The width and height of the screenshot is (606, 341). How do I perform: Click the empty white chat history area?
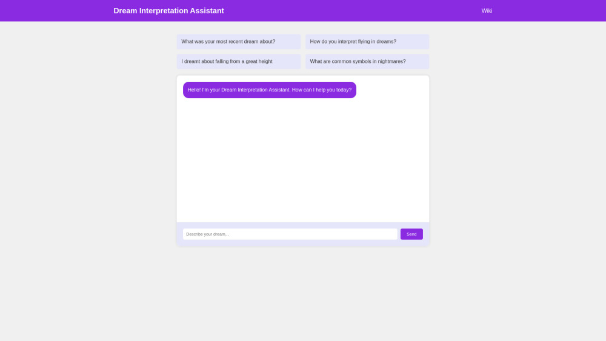pyautogui.click(x=303, y=164)
